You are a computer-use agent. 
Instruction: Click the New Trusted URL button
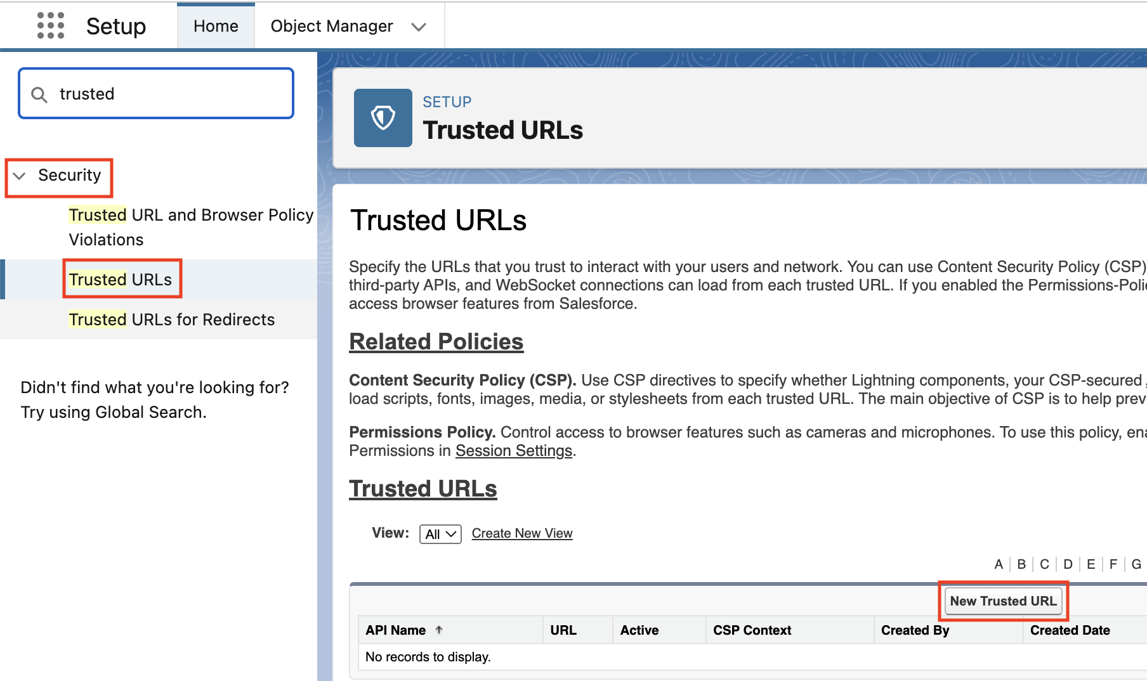click(1003, 601)
